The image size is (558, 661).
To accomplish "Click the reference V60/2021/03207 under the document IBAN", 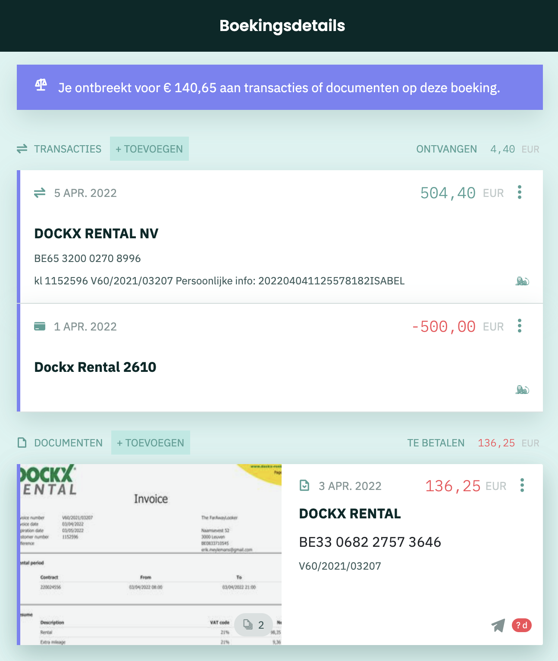I will coord(340,566).
